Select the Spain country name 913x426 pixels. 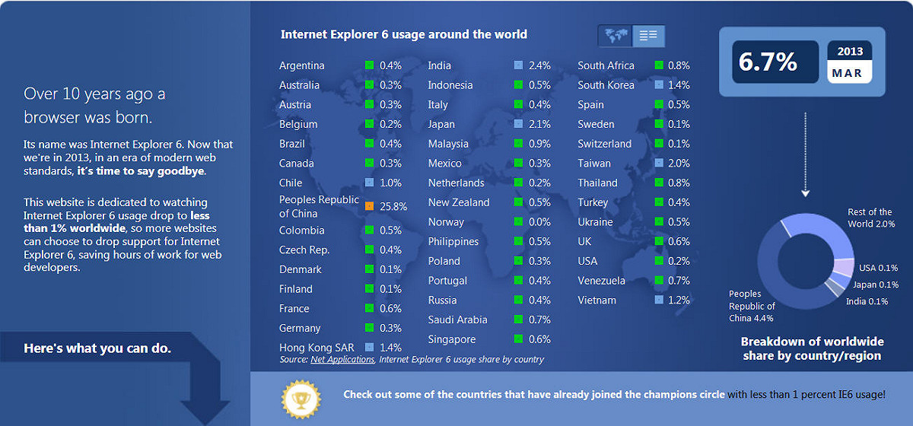pos(591,105)
